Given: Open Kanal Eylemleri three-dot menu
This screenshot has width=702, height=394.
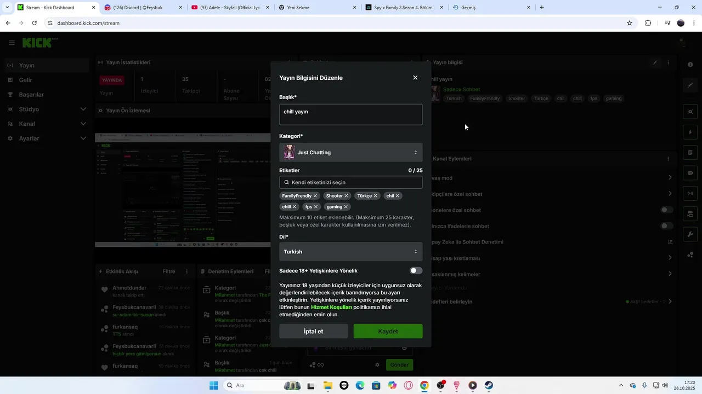Looking at the screenshot, I should pyautogui.click(x=668, y=159).
